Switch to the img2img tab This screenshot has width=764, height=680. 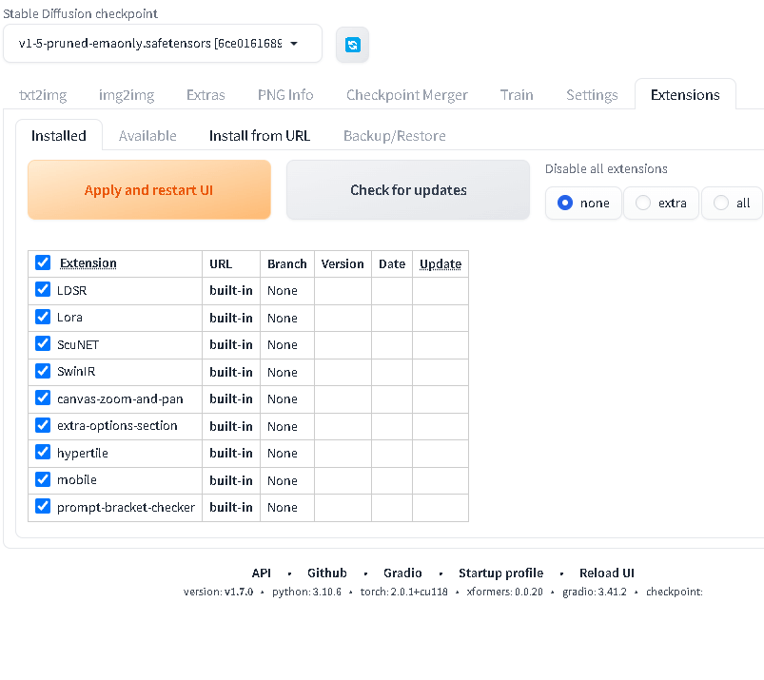(127, 95)
